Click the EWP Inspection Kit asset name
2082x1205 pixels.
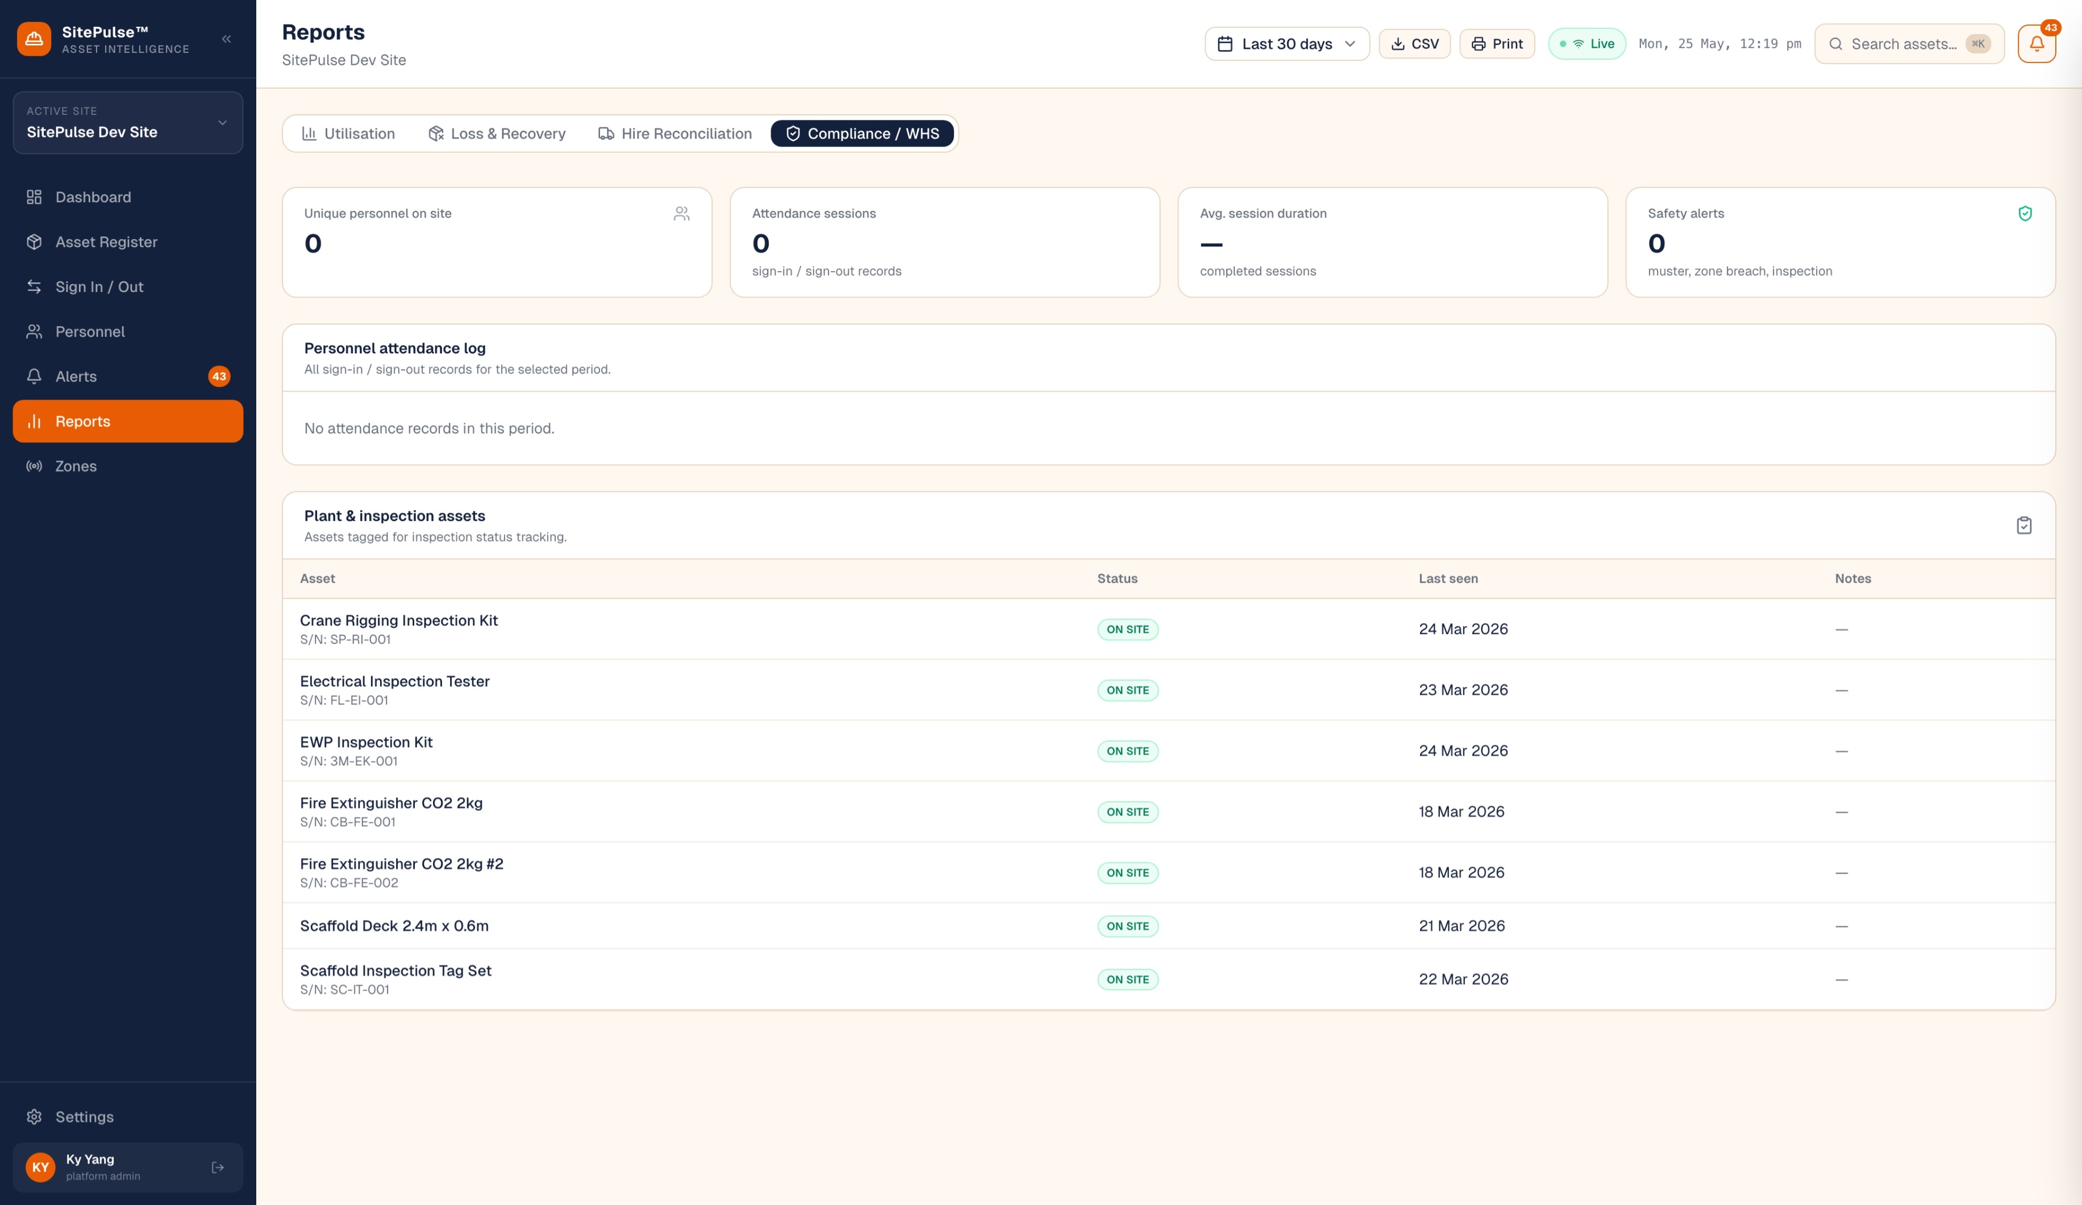pyautogui.click(x=366, y=743)
